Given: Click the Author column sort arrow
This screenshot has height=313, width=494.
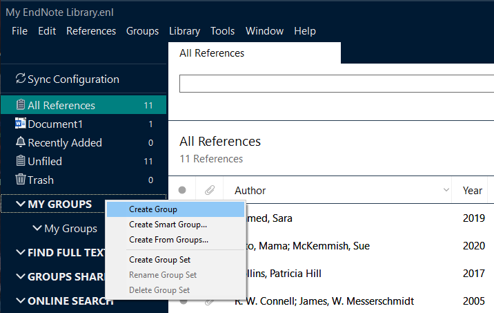Looking at the screenshot, I should click(x=446, y=190).
